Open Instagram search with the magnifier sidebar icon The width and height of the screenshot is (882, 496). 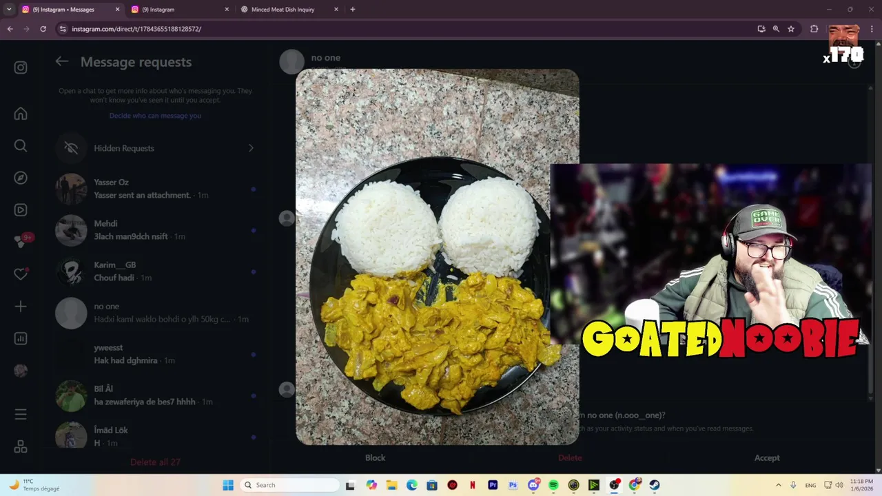[x=21, y=145]
